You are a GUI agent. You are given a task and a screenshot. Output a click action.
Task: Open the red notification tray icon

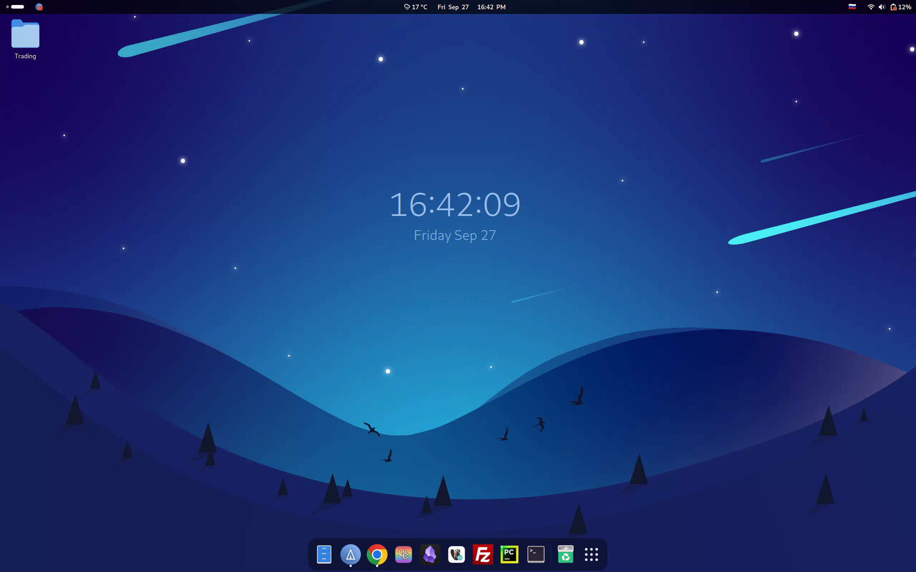[x=39, y=7]
